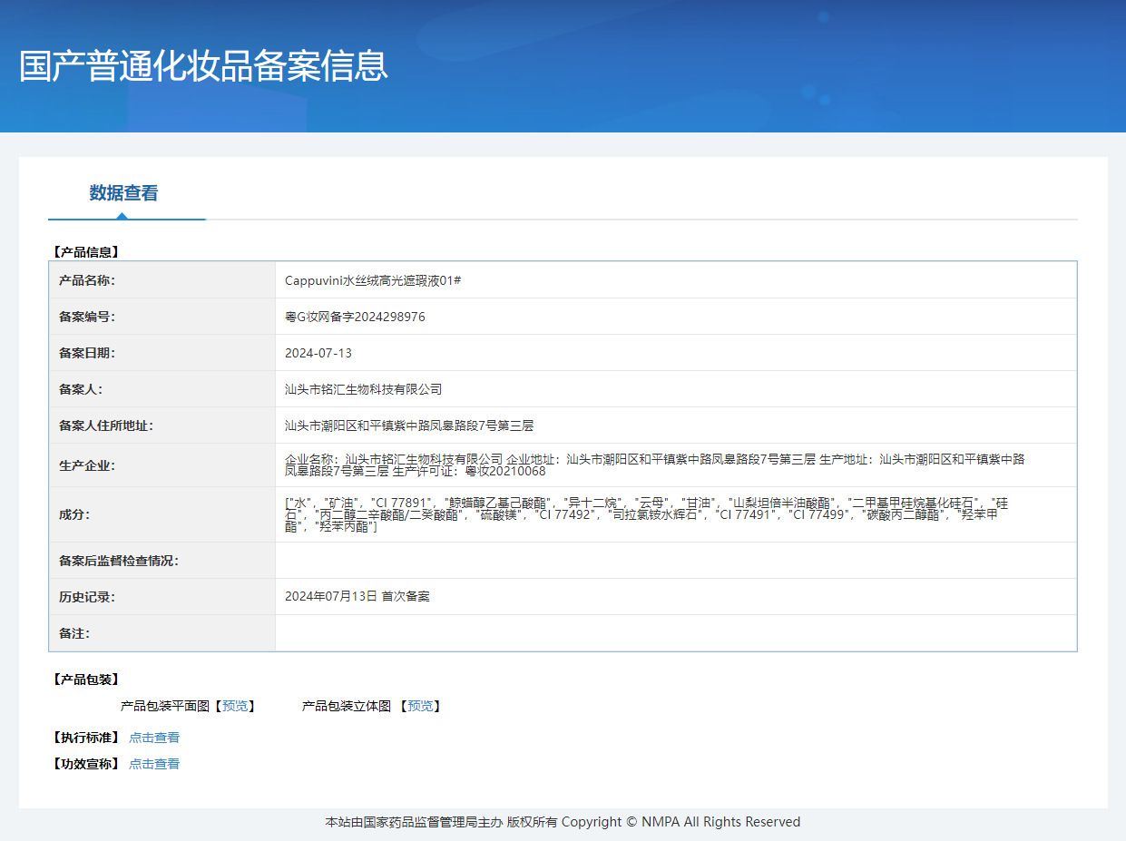Preview the 产品包装立体图 image
Image resolution: width=1126 pixels, height=841 pixels.
(x=420, y=706)
